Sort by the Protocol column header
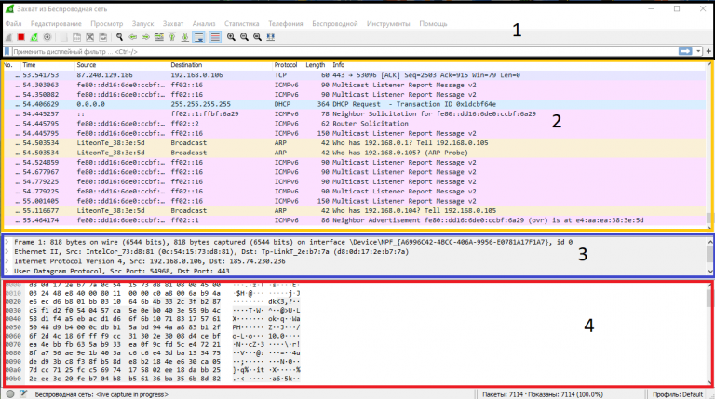 coord(288,65)
